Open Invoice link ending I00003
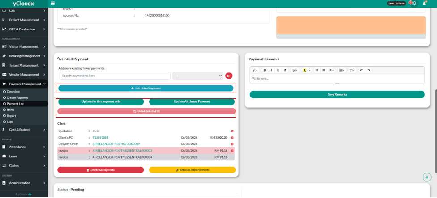The image size is (437, 198). coord(122,151)
